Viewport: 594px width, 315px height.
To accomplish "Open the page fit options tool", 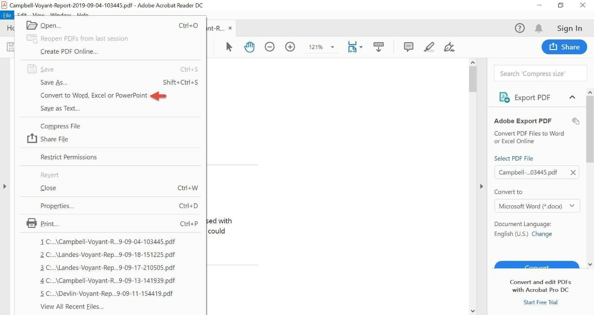I will (x=353, y=47).
